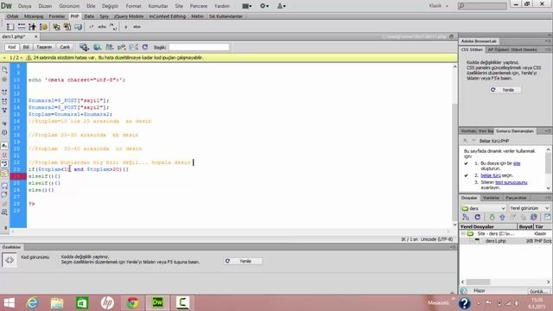
Task: Click the refresh design view icon
Action: coord(145,47)
